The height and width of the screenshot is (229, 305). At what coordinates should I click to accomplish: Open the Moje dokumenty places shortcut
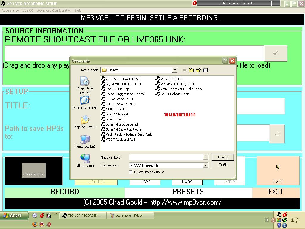click(85, 122)
